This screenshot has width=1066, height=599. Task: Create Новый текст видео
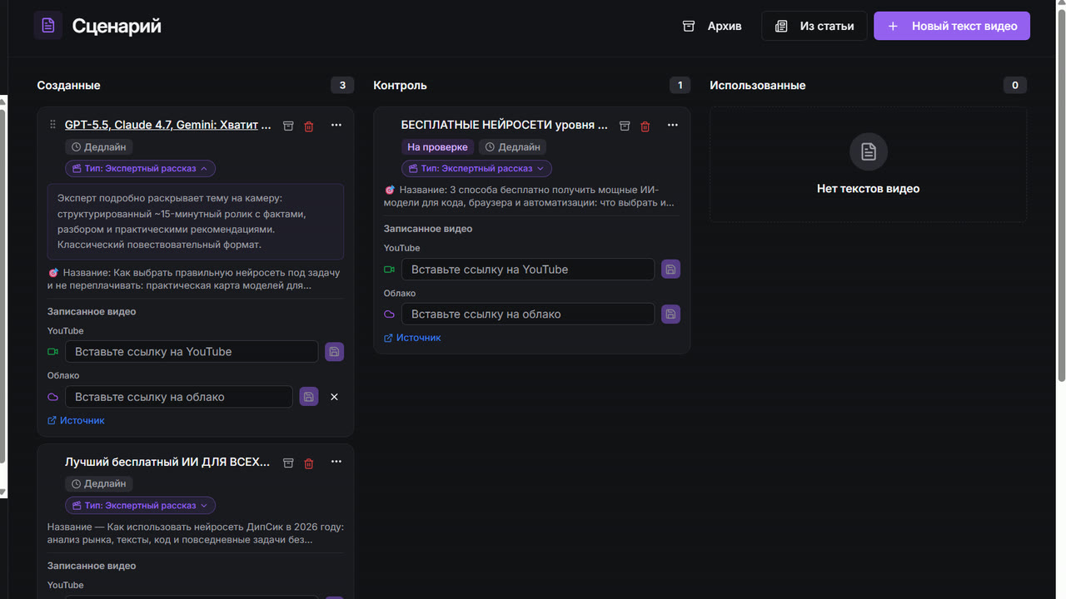coord(952,26)
